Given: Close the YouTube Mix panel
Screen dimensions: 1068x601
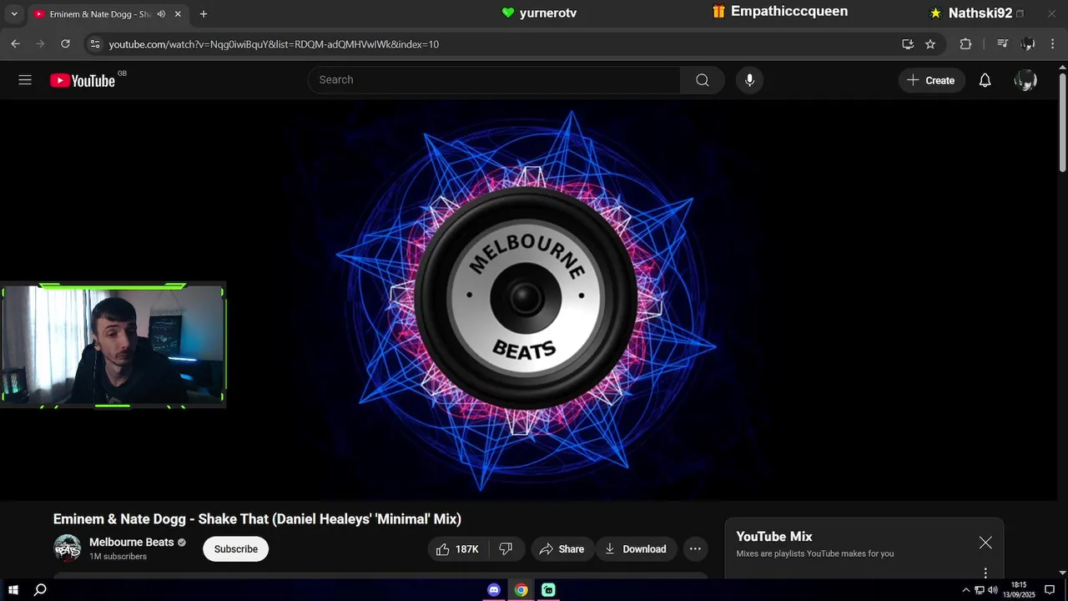Looking at the screenshot, I should 985,543.
